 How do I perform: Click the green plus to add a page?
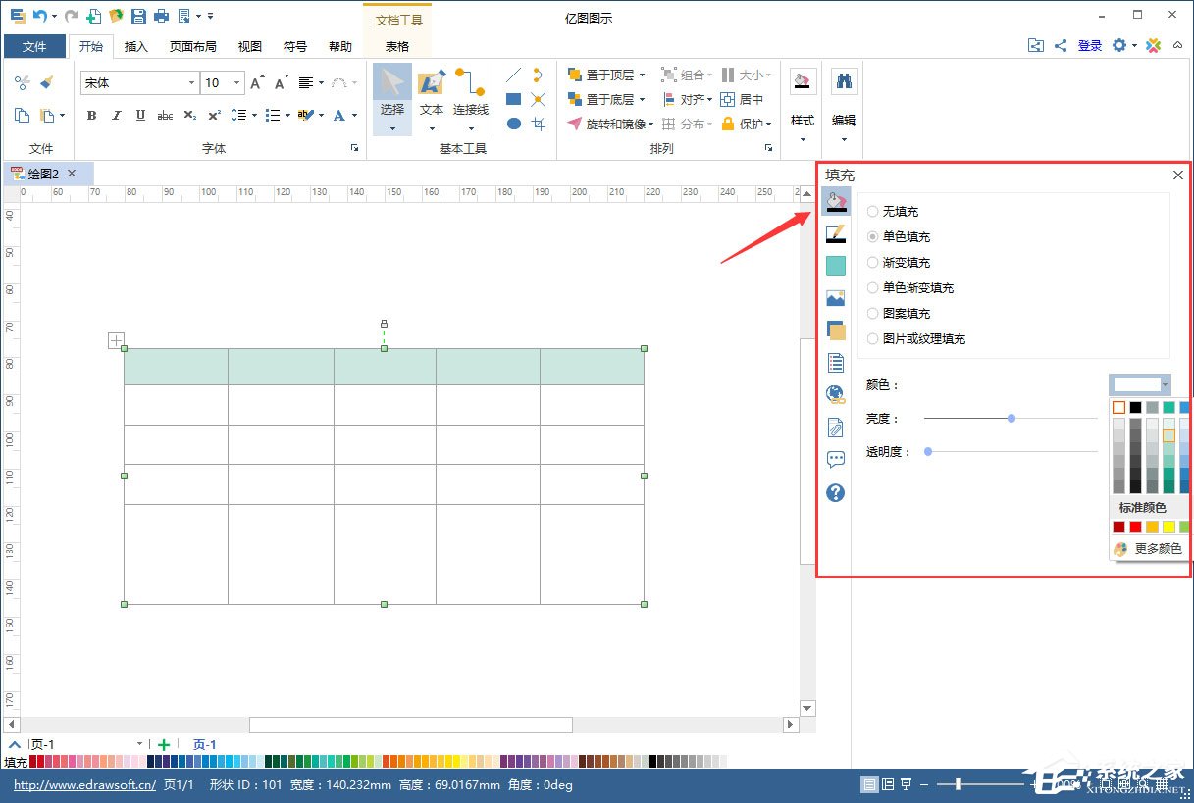[164, 744]
